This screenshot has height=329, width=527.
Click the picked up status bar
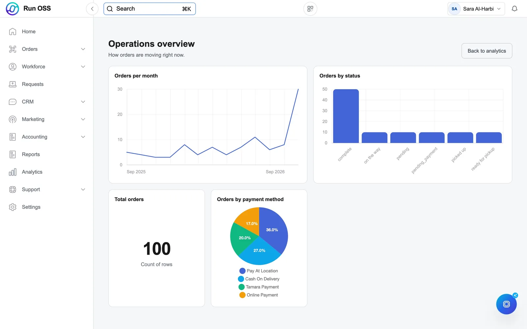click(x=460, y=138)
